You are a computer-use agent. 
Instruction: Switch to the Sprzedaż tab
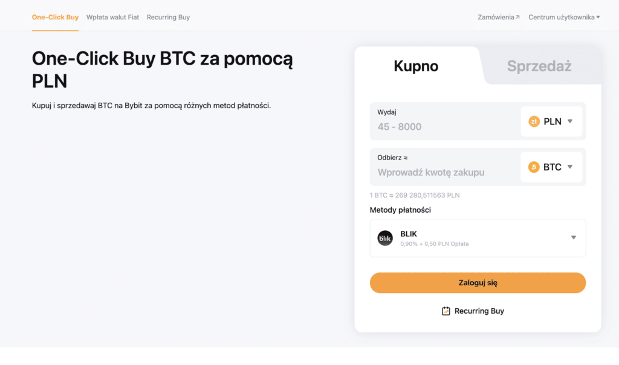point(540,66)
